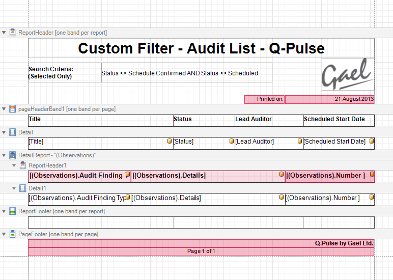Click the ReportFooter band icon

click(x=13, y=211)
